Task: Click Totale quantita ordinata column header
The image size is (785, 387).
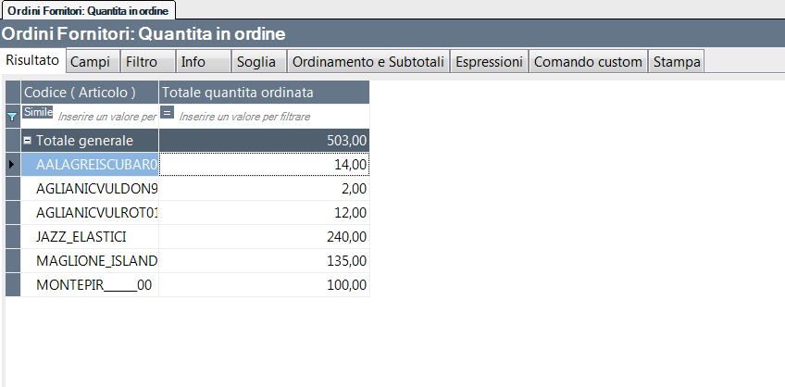Action: click(x=264, y=93)
